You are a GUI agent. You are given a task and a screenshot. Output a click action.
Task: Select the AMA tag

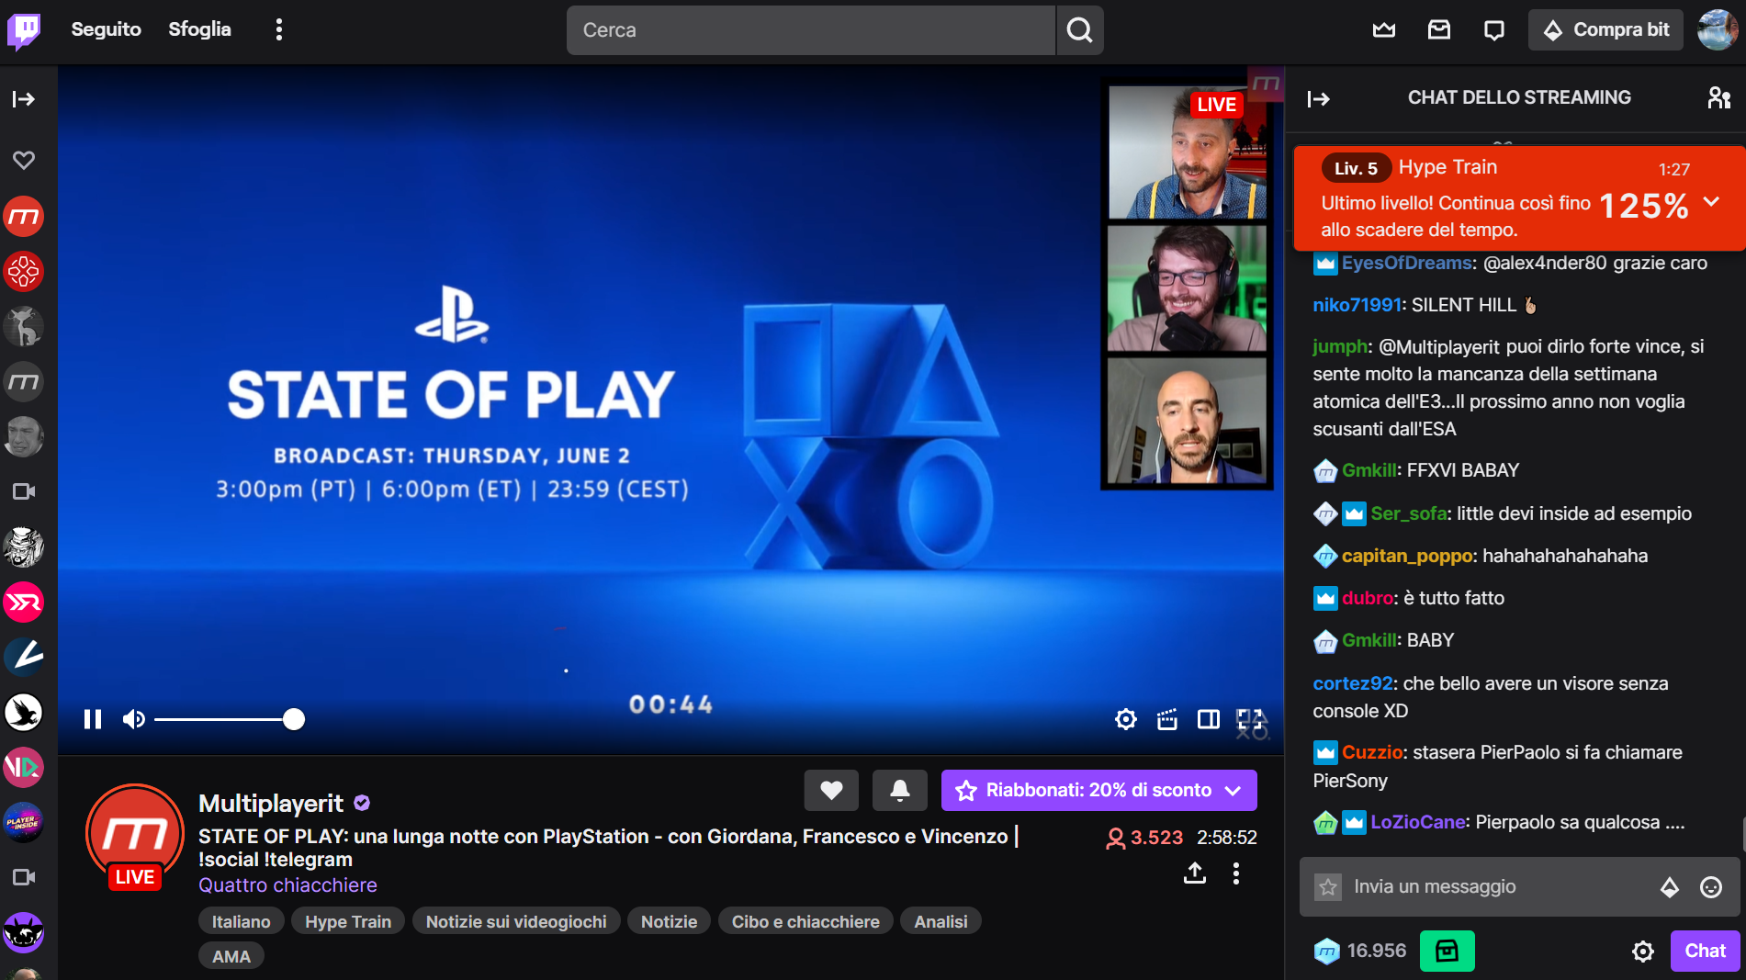[231, 956]
